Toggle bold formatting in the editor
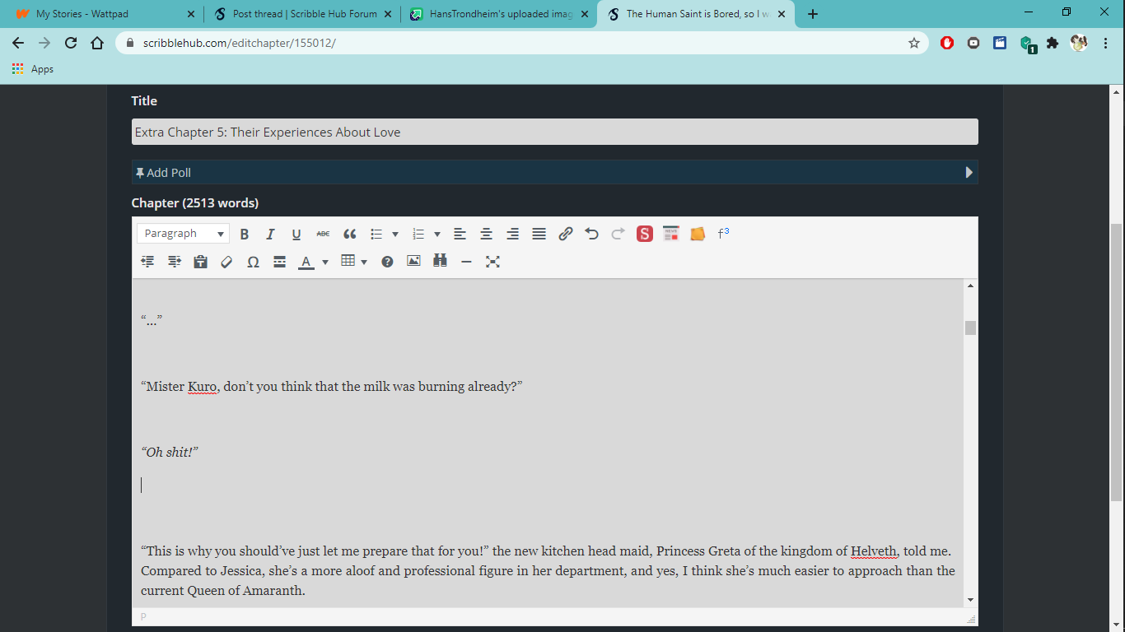The image size is (1125, 632). click(245, 234)
